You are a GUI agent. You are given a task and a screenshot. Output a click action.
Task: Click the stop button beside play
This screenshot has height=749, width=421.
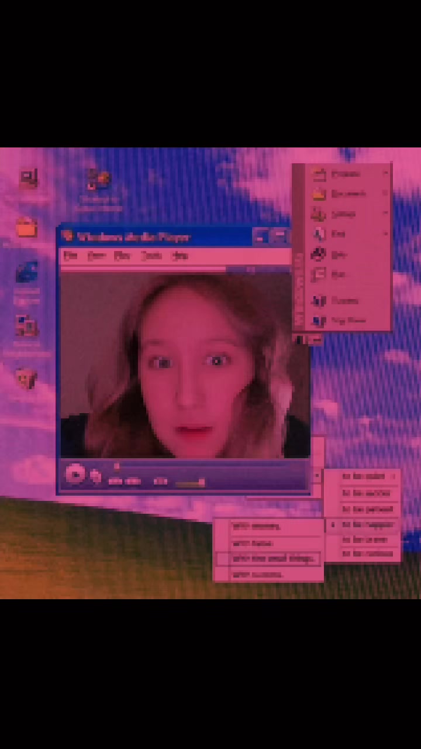click(95, 477)
